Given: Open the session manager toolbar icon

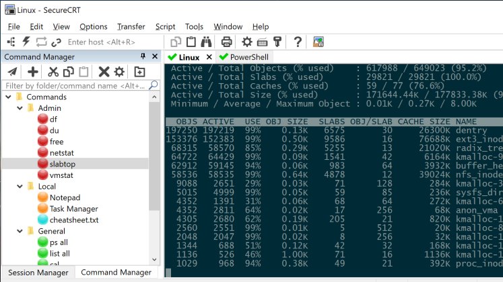Looking at the screenshot, I should (x=11, y=42).
